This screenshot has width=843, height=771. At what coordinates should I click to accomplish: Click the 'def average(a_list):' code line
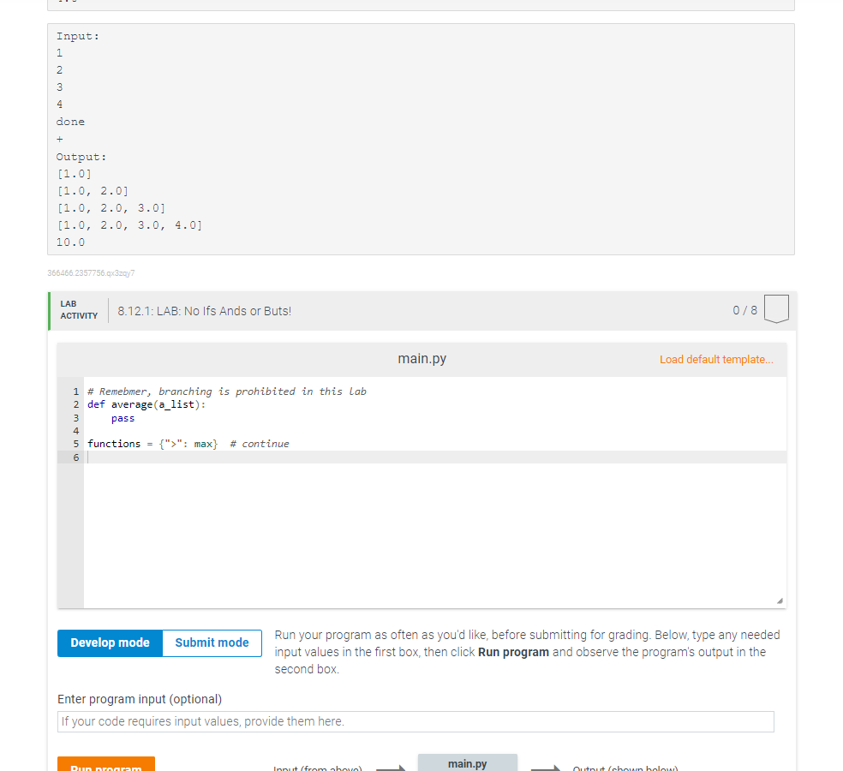(x=146, y=405)
